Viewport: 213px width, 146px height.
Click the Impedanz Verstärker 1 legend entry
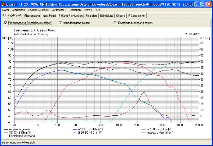pyautogui.click(x=157, y=133)
